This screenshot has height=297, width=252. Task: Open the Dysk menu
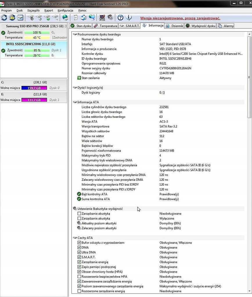[19, 10]
